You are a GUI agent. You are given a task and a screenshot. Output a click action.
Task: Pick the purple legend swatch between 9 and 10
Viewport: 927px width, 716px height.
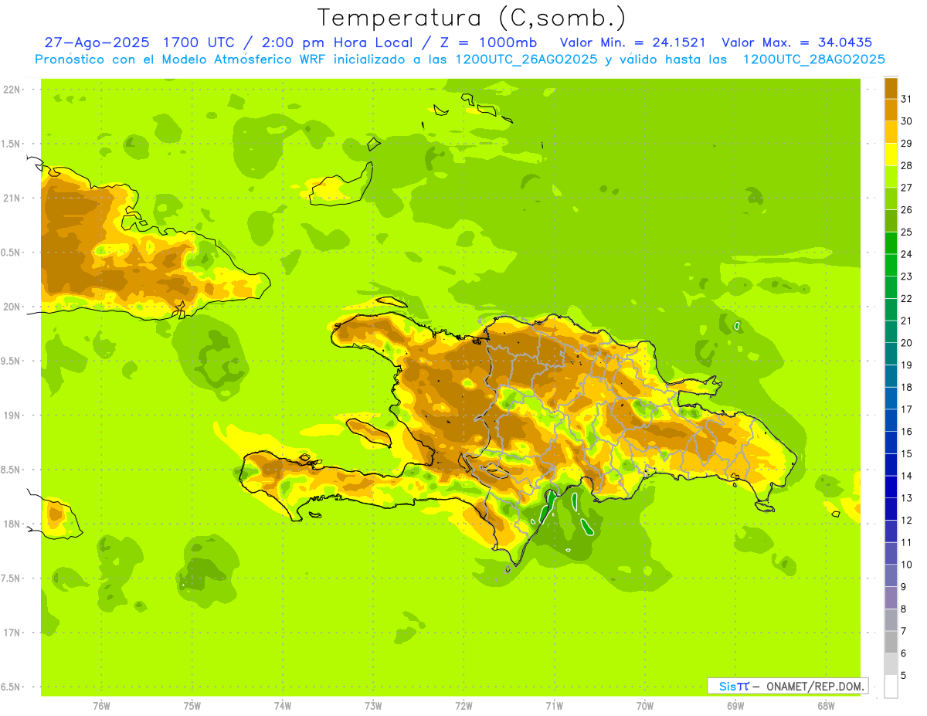click(891, 575)
